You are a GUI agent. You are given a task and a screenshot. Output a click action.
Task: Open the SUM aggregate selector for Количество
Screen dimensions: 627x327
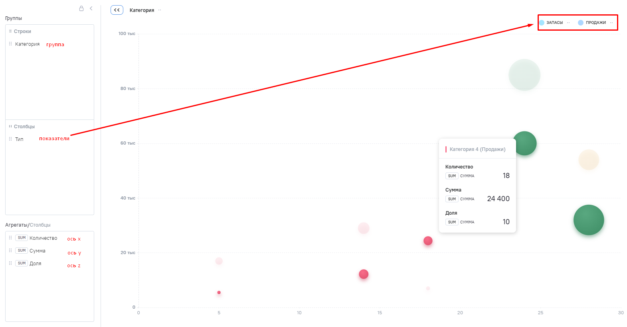pos(22,238)
